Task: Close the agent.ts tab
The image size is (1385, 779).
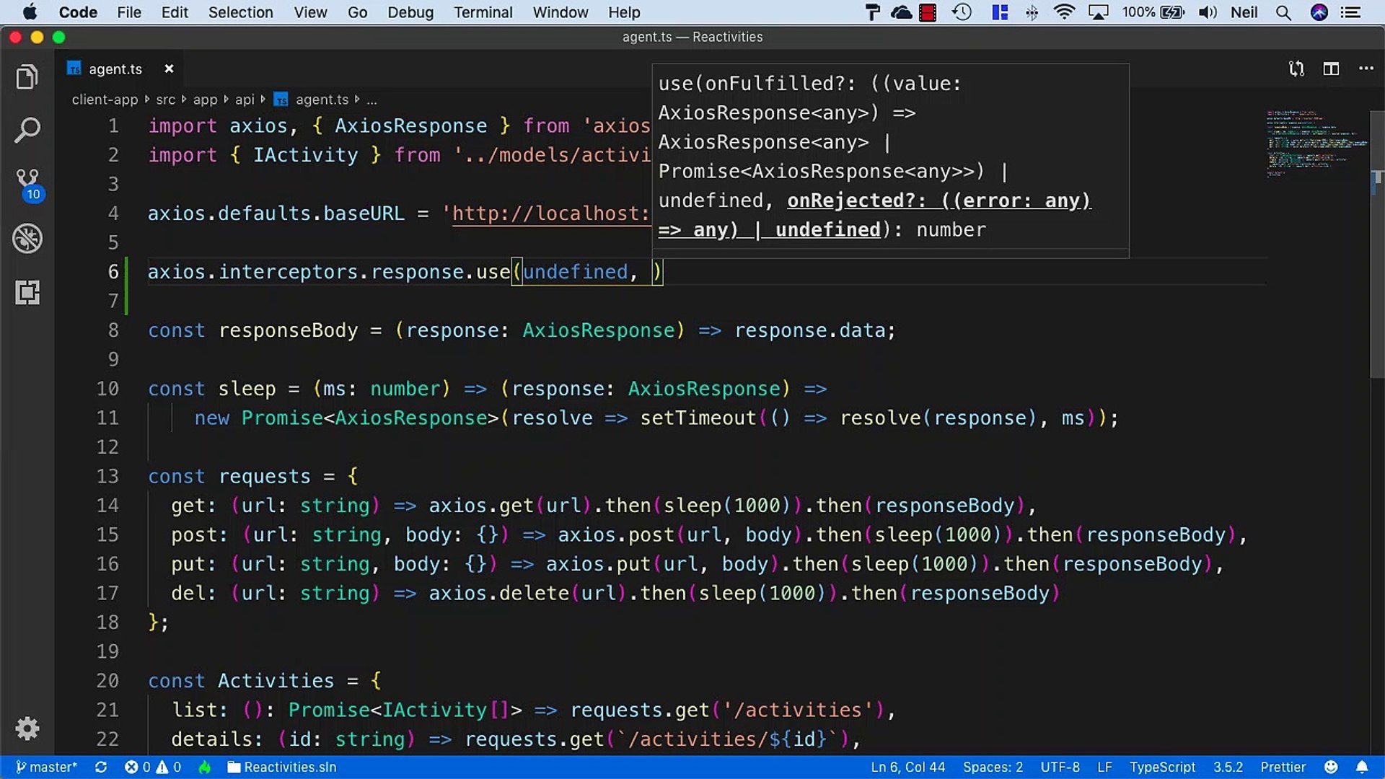Action: click(x=169, y=69)
